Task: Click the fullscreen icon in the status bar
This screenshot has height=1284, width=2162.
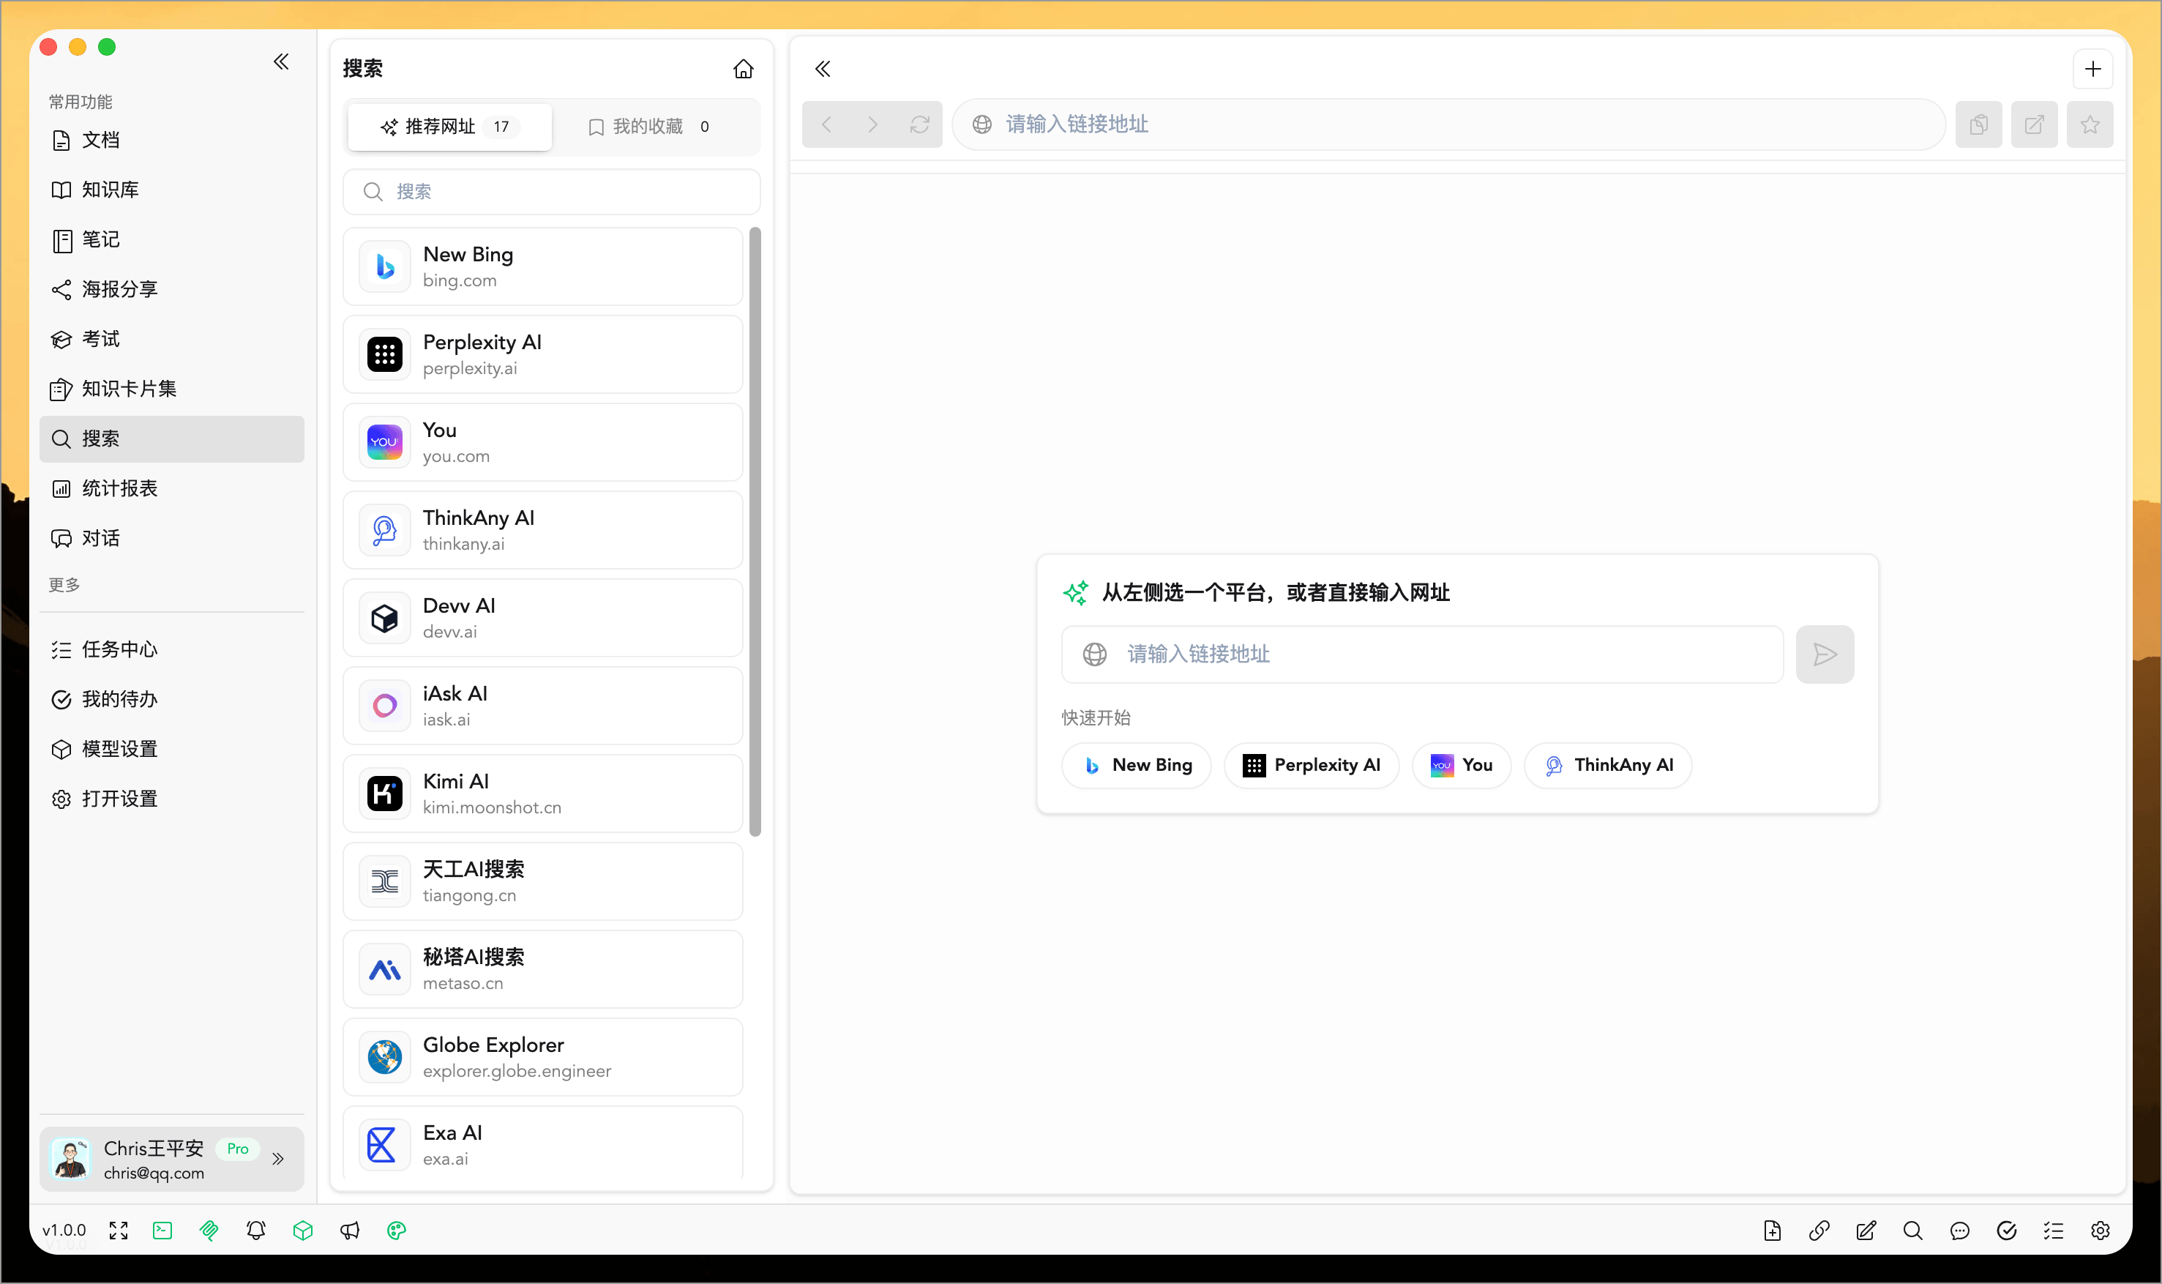Action: (119, 1230)
